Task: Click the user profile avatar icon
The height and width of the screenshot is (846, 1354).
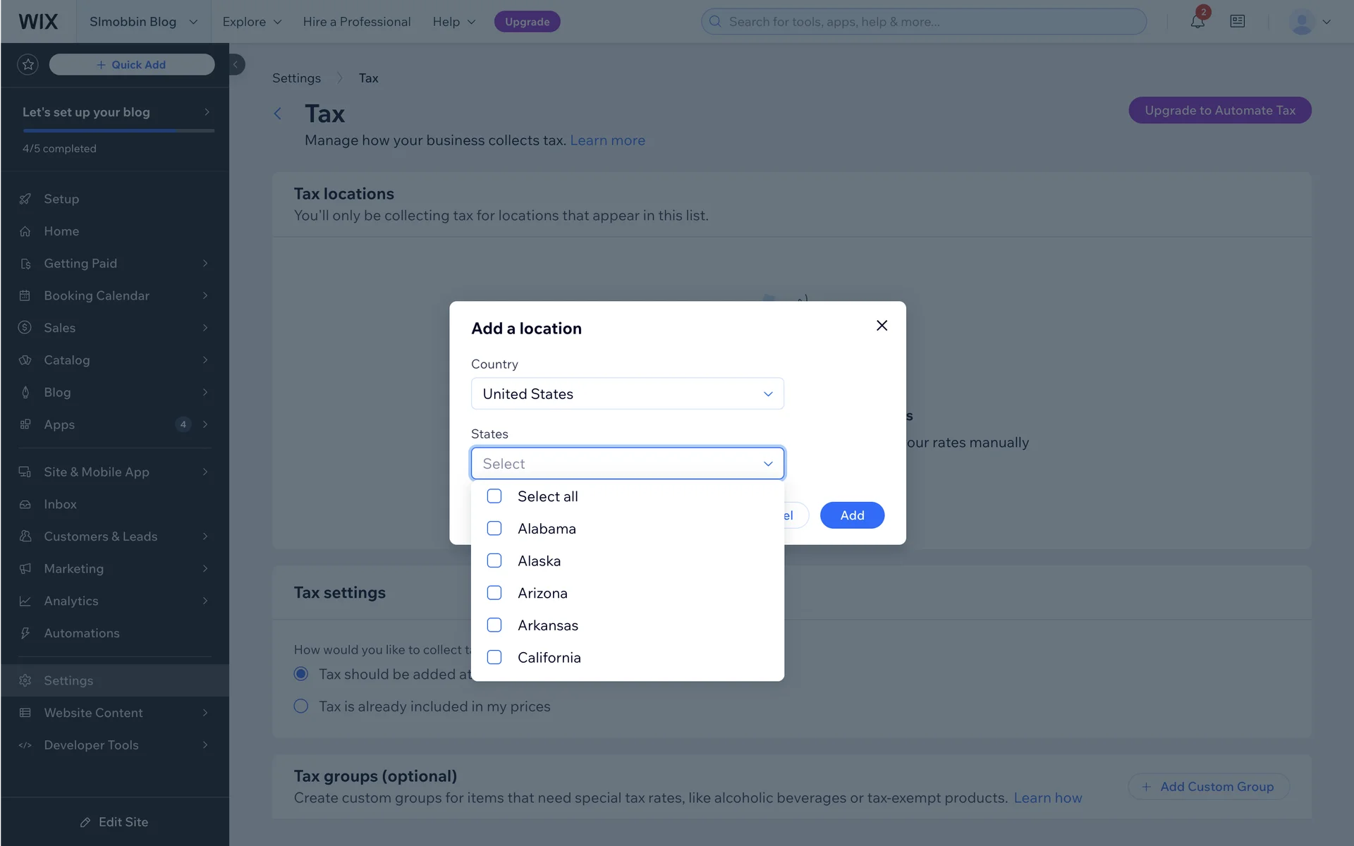Action: click(1301, 22)
